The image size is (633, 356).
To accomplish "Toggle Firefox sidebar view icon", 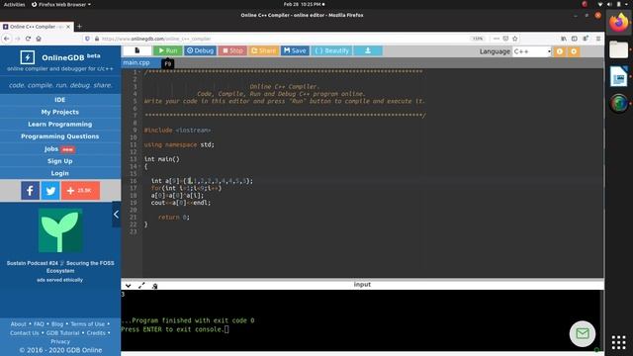I will 574,39.
